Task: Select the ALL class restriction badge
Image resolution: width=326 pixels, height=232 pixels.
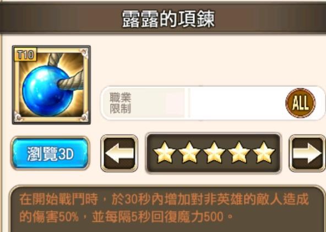Action: tap(301, 103)
